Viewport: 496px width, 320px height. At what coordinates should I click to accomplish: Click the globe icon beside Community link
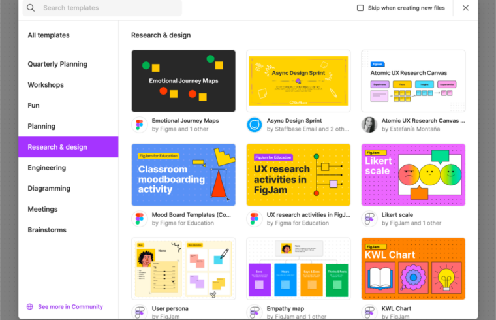[30, 307]
